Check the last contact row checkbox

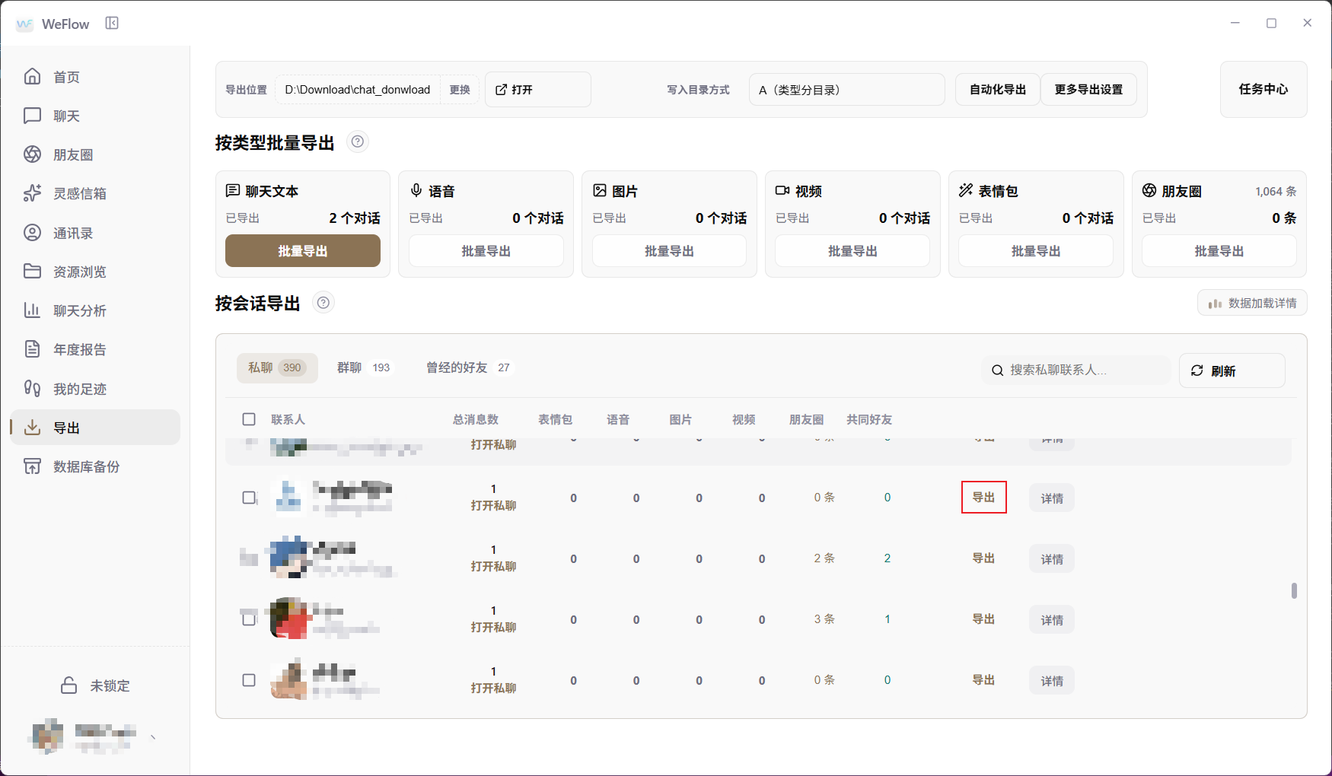click(249, 680)
